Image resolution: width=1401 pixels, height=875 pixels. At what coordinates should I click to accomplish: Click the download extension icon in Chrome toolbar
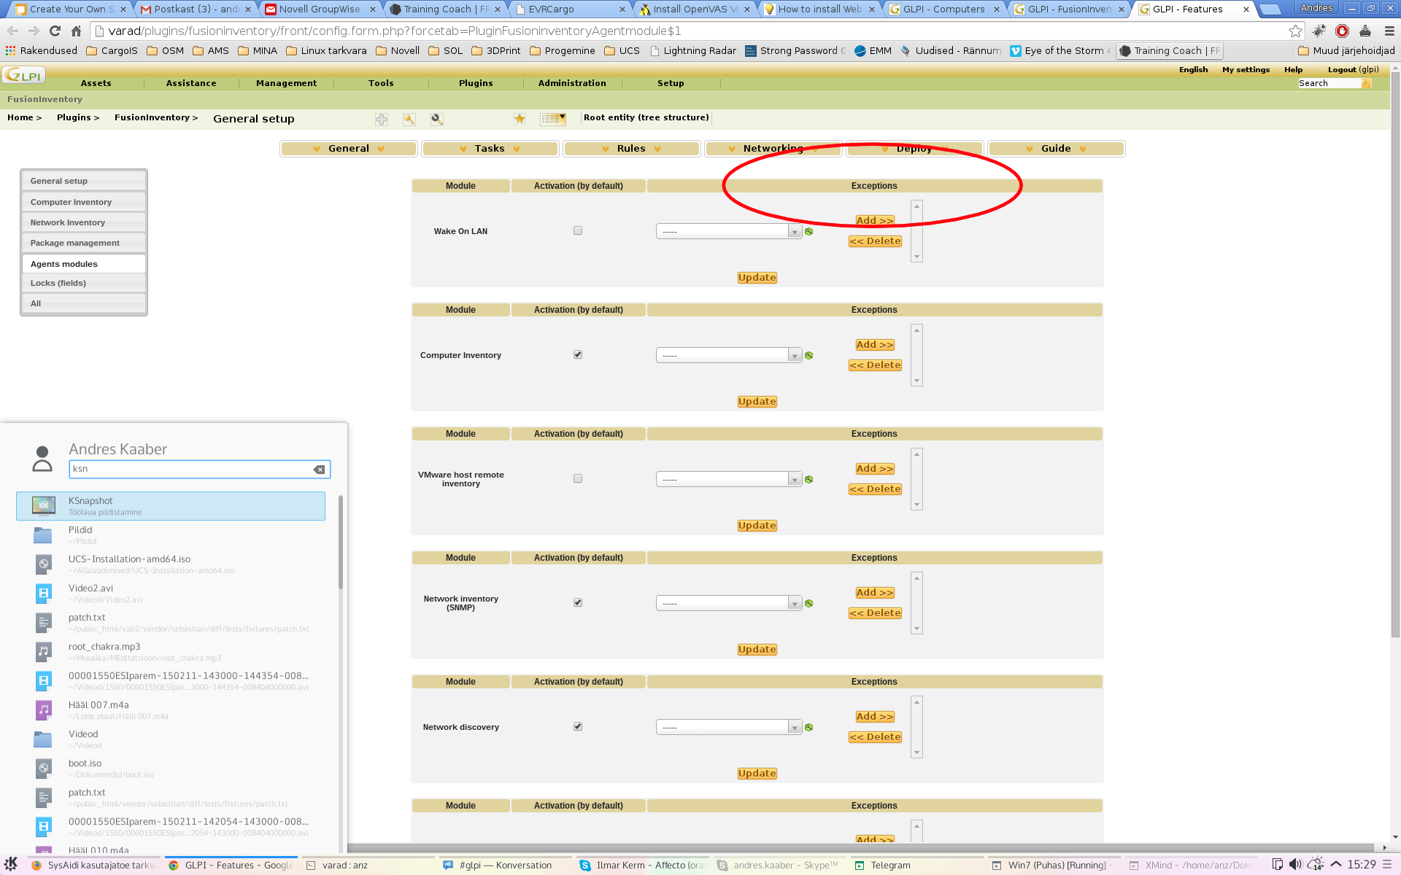click(x=1365, y=31)
